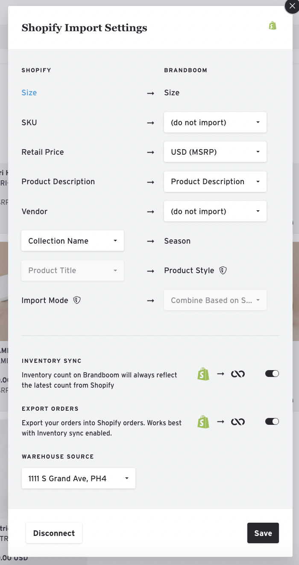Expand the Collection Name selector
The image size is (299, 565).
tap(72, 241)
